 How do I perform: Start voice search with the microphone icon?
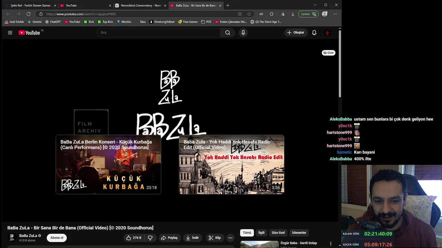coord(243,33)
